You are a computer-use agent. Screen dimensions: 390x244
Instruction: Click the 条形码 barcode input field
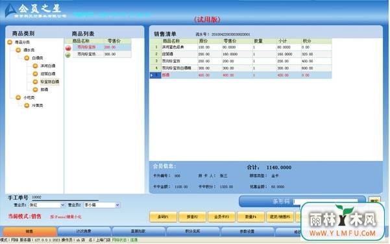(x=325, y=201)
